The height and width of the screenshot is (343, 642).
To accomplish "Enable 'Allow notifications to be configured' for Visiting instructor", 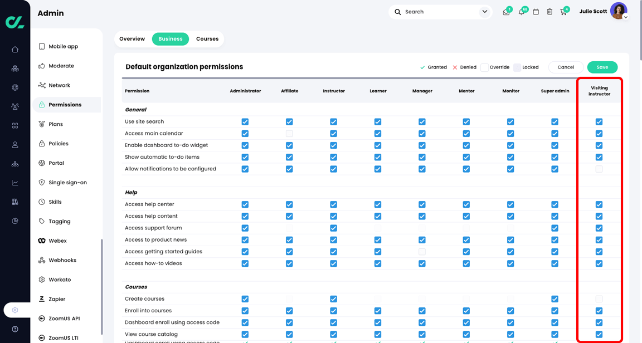I will pyautogui.click(x=599, y=169).
